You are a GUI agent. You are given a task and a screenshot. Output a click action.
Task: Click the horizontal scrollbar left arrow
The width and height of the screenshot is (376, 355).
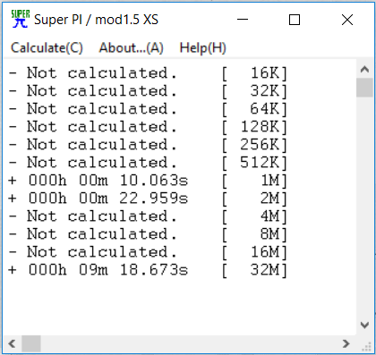coord(12,343)
